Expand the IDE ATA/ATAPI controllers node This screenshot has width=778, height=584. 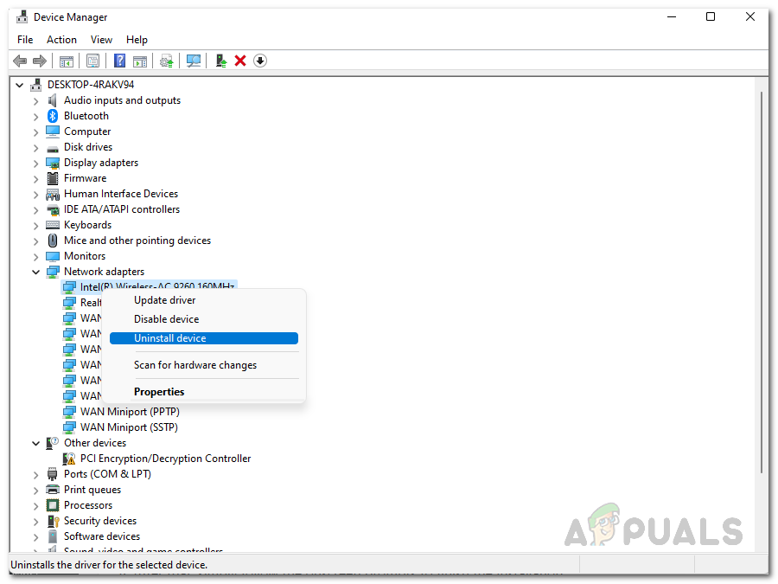[x=35, y=210]
